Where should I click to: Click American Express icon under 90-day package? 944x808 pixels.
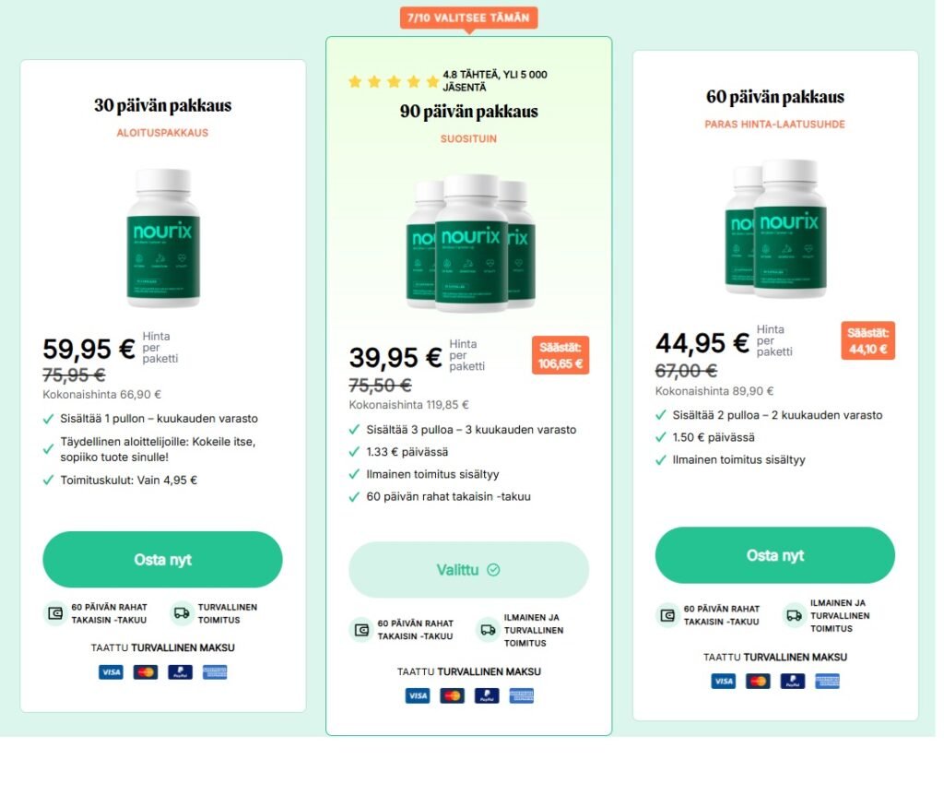coord(522,695)
